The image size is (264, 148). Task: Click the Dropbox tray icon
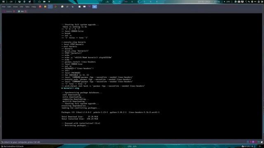tap(242, 2)
